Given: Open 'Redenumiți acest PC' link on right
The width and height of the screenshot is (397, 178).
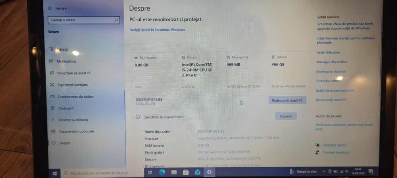Looking at the screenshot, I should pos(331,100).
